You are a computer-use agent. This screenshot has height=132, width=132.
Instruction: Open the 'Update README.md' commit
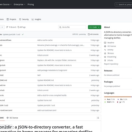click(x=46, y=80)
